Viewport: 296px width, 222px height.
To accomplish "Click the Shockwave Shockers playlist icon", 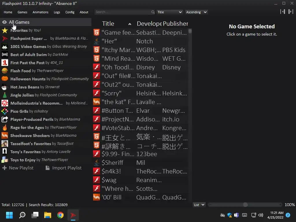I will 5,136.
